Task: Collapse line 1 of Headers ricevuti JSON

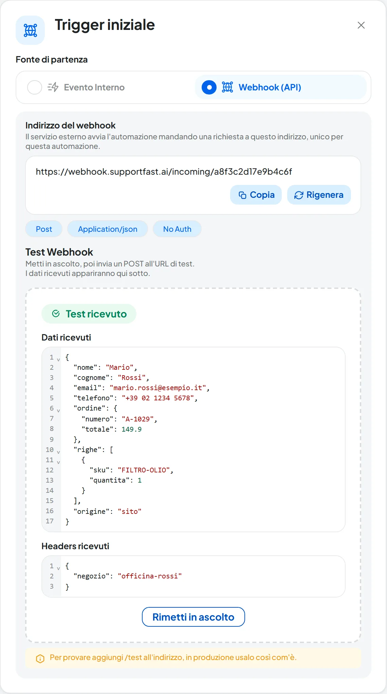Action: 58,568
